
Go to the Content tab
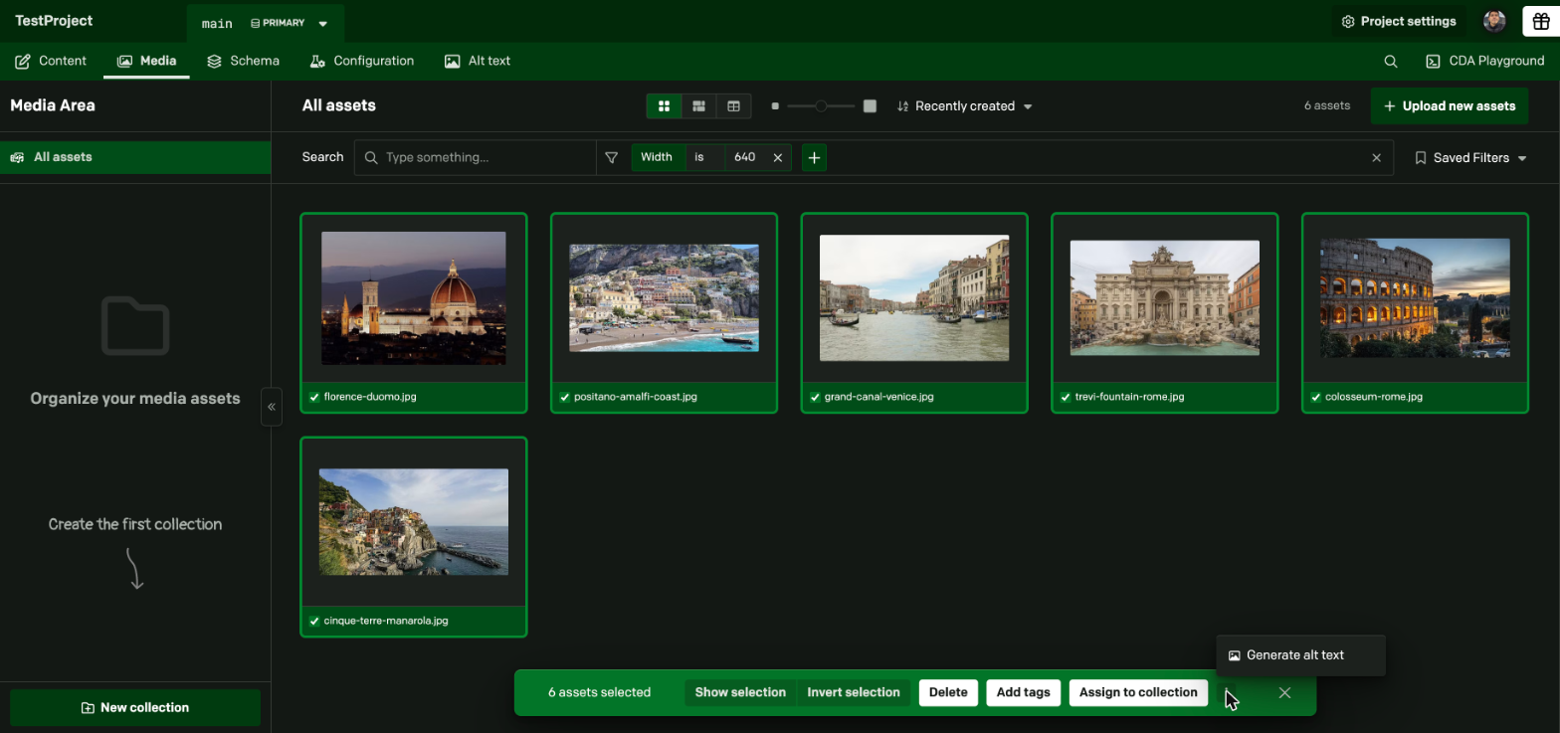click(x=51, y=61)
